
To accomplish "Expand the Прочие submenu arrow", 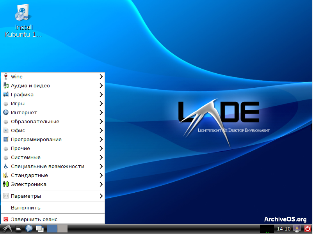I will click(x=101, y=149).
